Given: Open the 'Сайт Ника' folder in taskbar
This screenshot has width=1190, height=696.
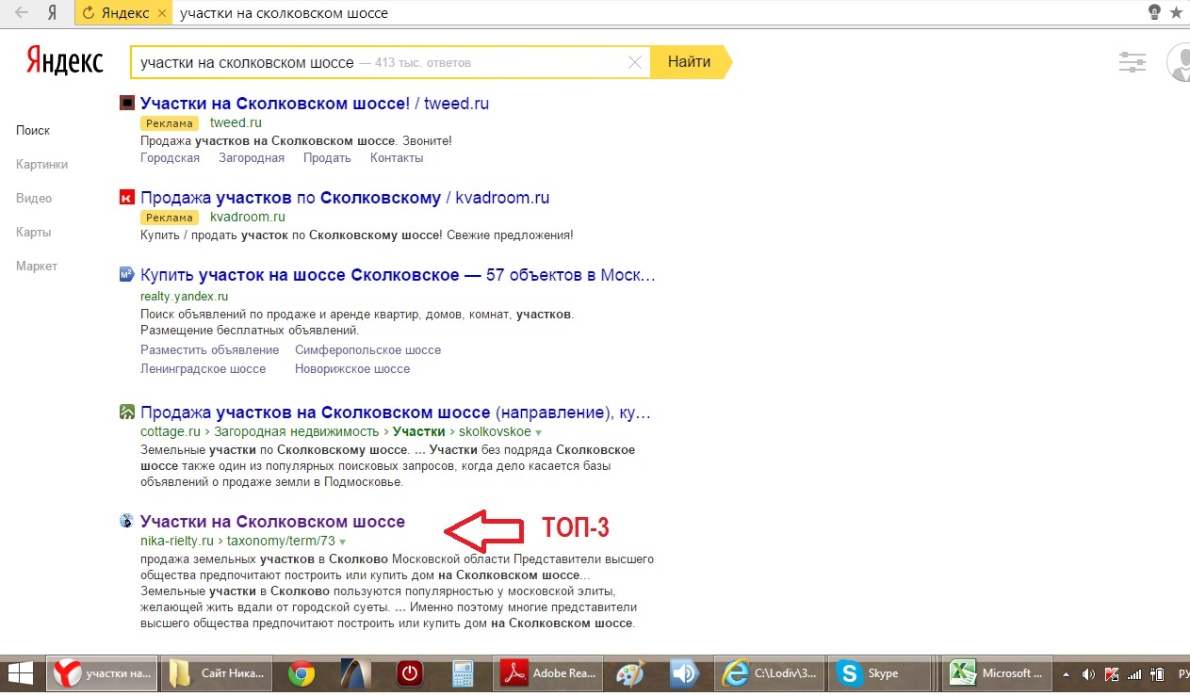Looking at the screenshot, I should click(218, 674).
